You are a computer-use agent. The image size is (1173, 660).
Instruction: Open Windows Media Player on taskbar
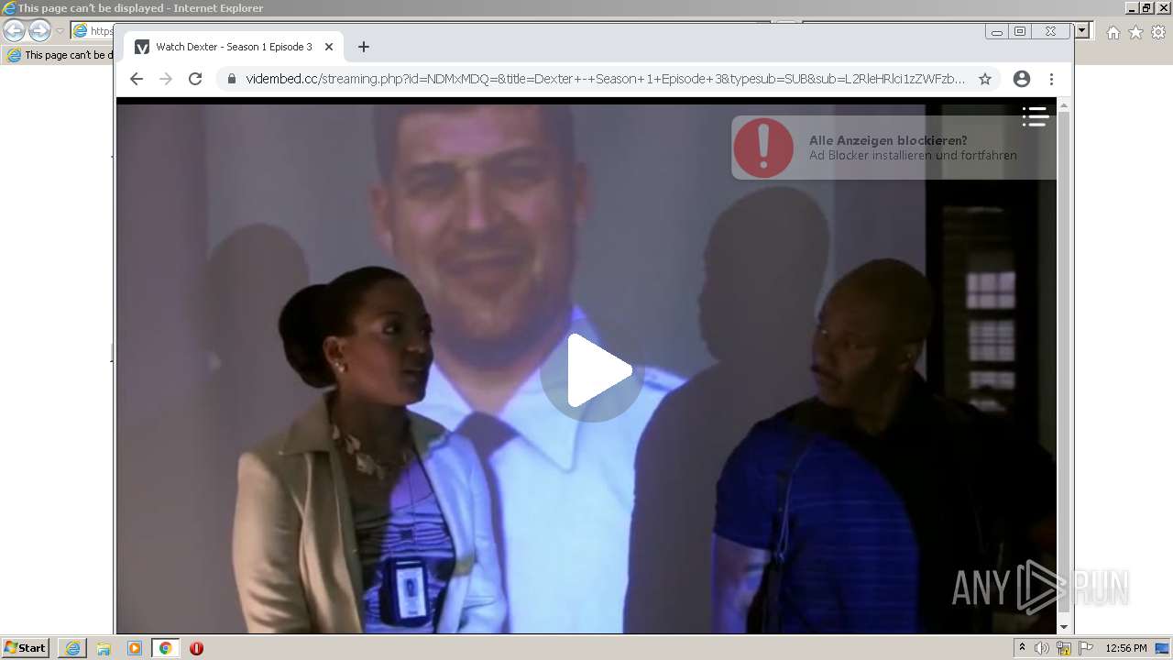click(x=135, y=648)
